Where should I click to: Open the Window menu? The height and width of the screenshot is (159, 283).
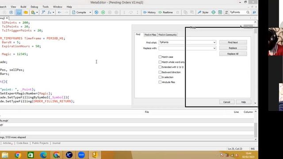(57, 7)
